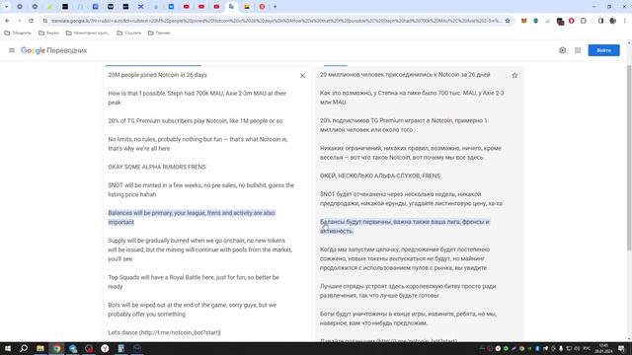
Task: Open the Соцсети bookmarks folder
Action: coord(129,33)
